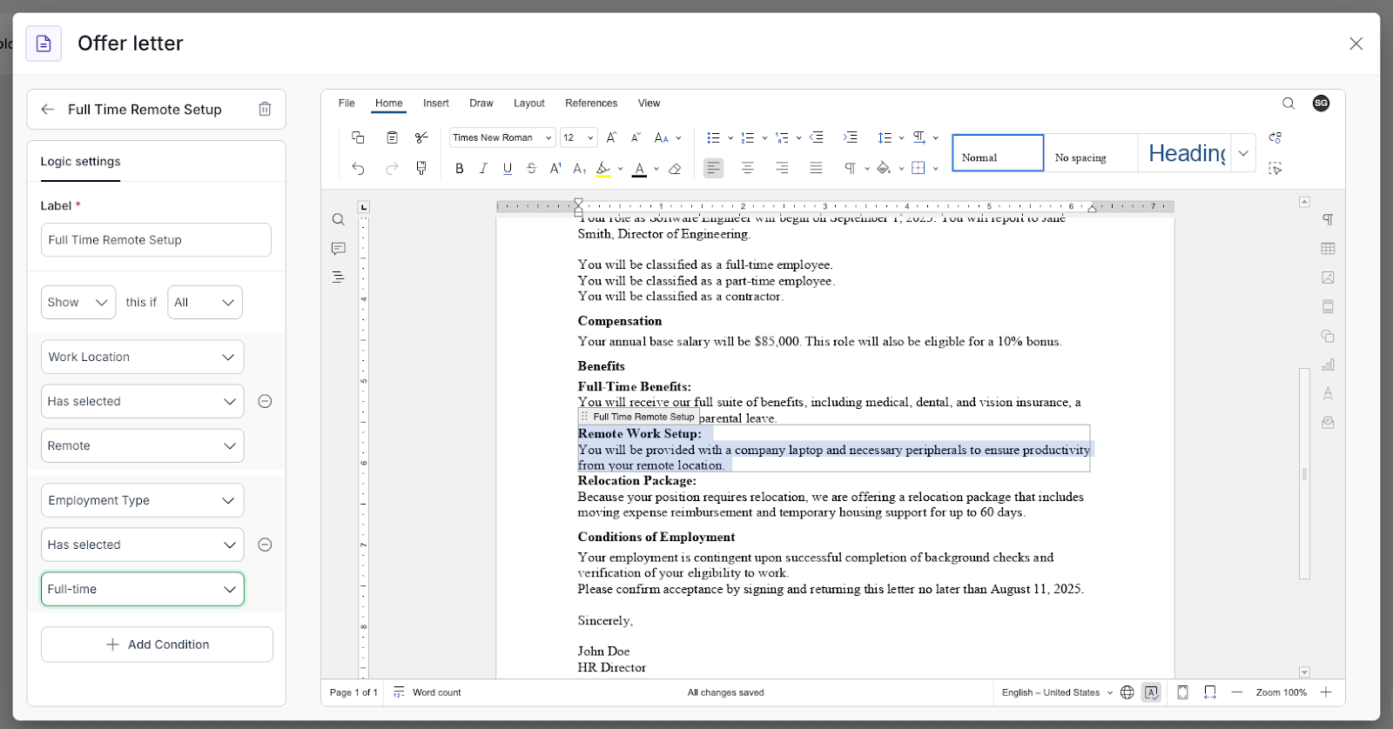The image size is (1393, 729).
Task: Click the Cut scissors icon
Action: pyautogui.click(x=421, y=137)
